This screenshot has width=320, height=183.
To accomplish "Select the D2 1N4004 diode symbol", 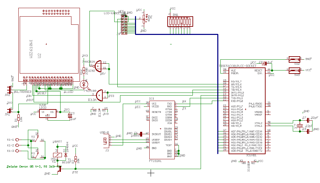I will click(66, 155).
